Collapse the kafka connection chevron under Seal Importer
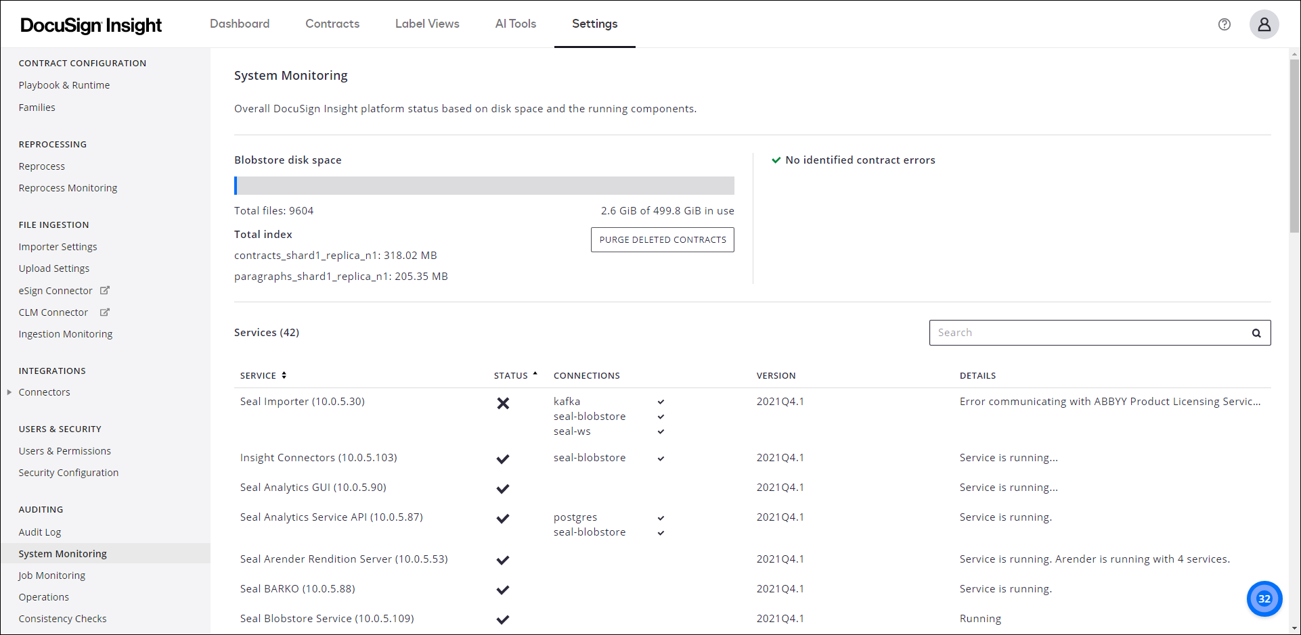 pyautogui.click(x=660, y=401)
